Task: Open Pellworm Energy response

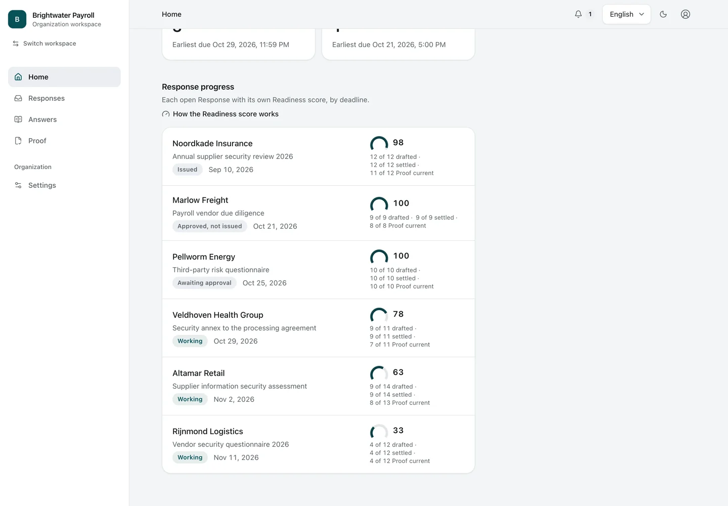Action: (318, 270)
